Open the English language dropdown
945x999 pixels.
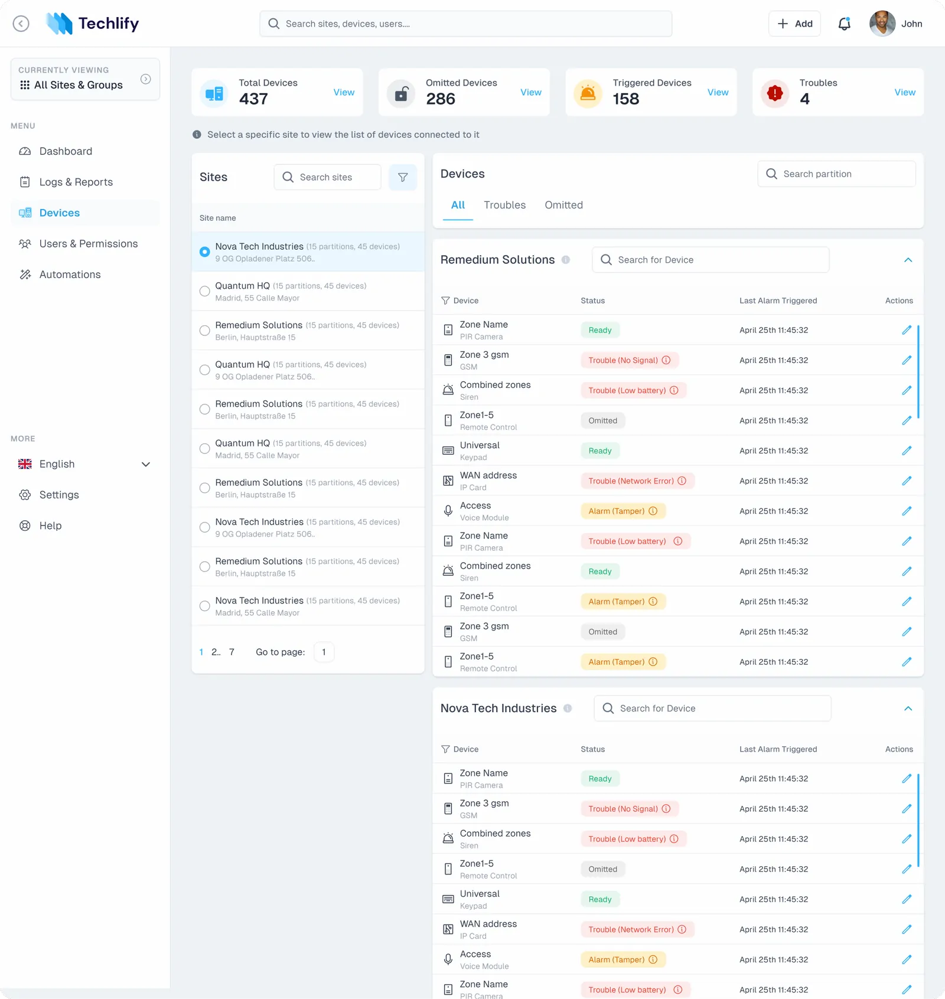click(84, 464)
